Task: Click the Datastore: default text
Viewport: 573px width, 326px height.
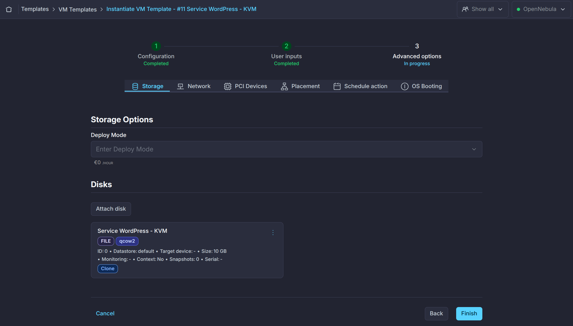Action: [134, 251]
